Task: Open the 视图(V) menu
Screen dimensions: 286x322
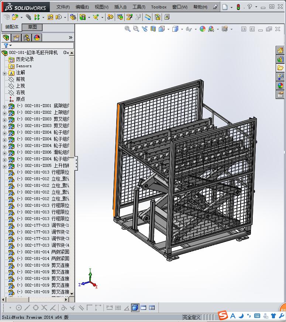Action: point(101,7)
